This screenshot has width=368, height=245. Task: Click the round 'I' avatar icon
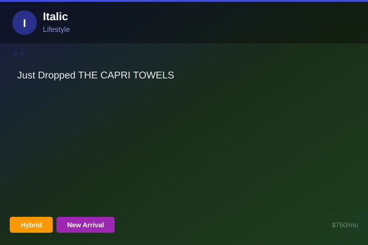[25, 23]
